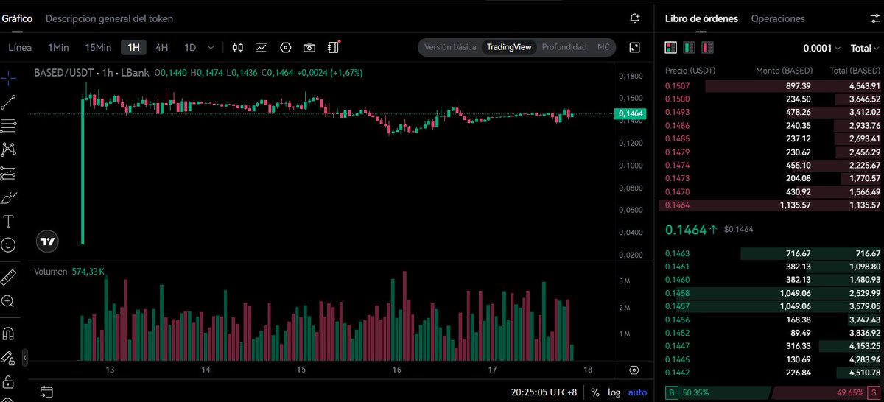
Task: Open the Total column dropdown
Action: tap(865, 48)
